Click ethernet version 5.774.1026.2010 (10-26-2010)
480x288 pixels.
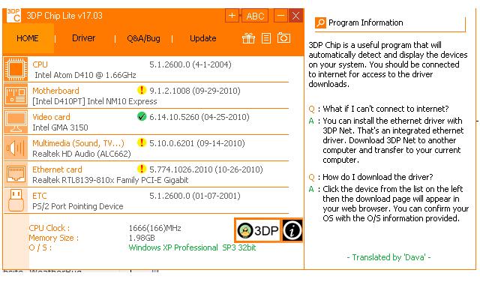(206, 169)
